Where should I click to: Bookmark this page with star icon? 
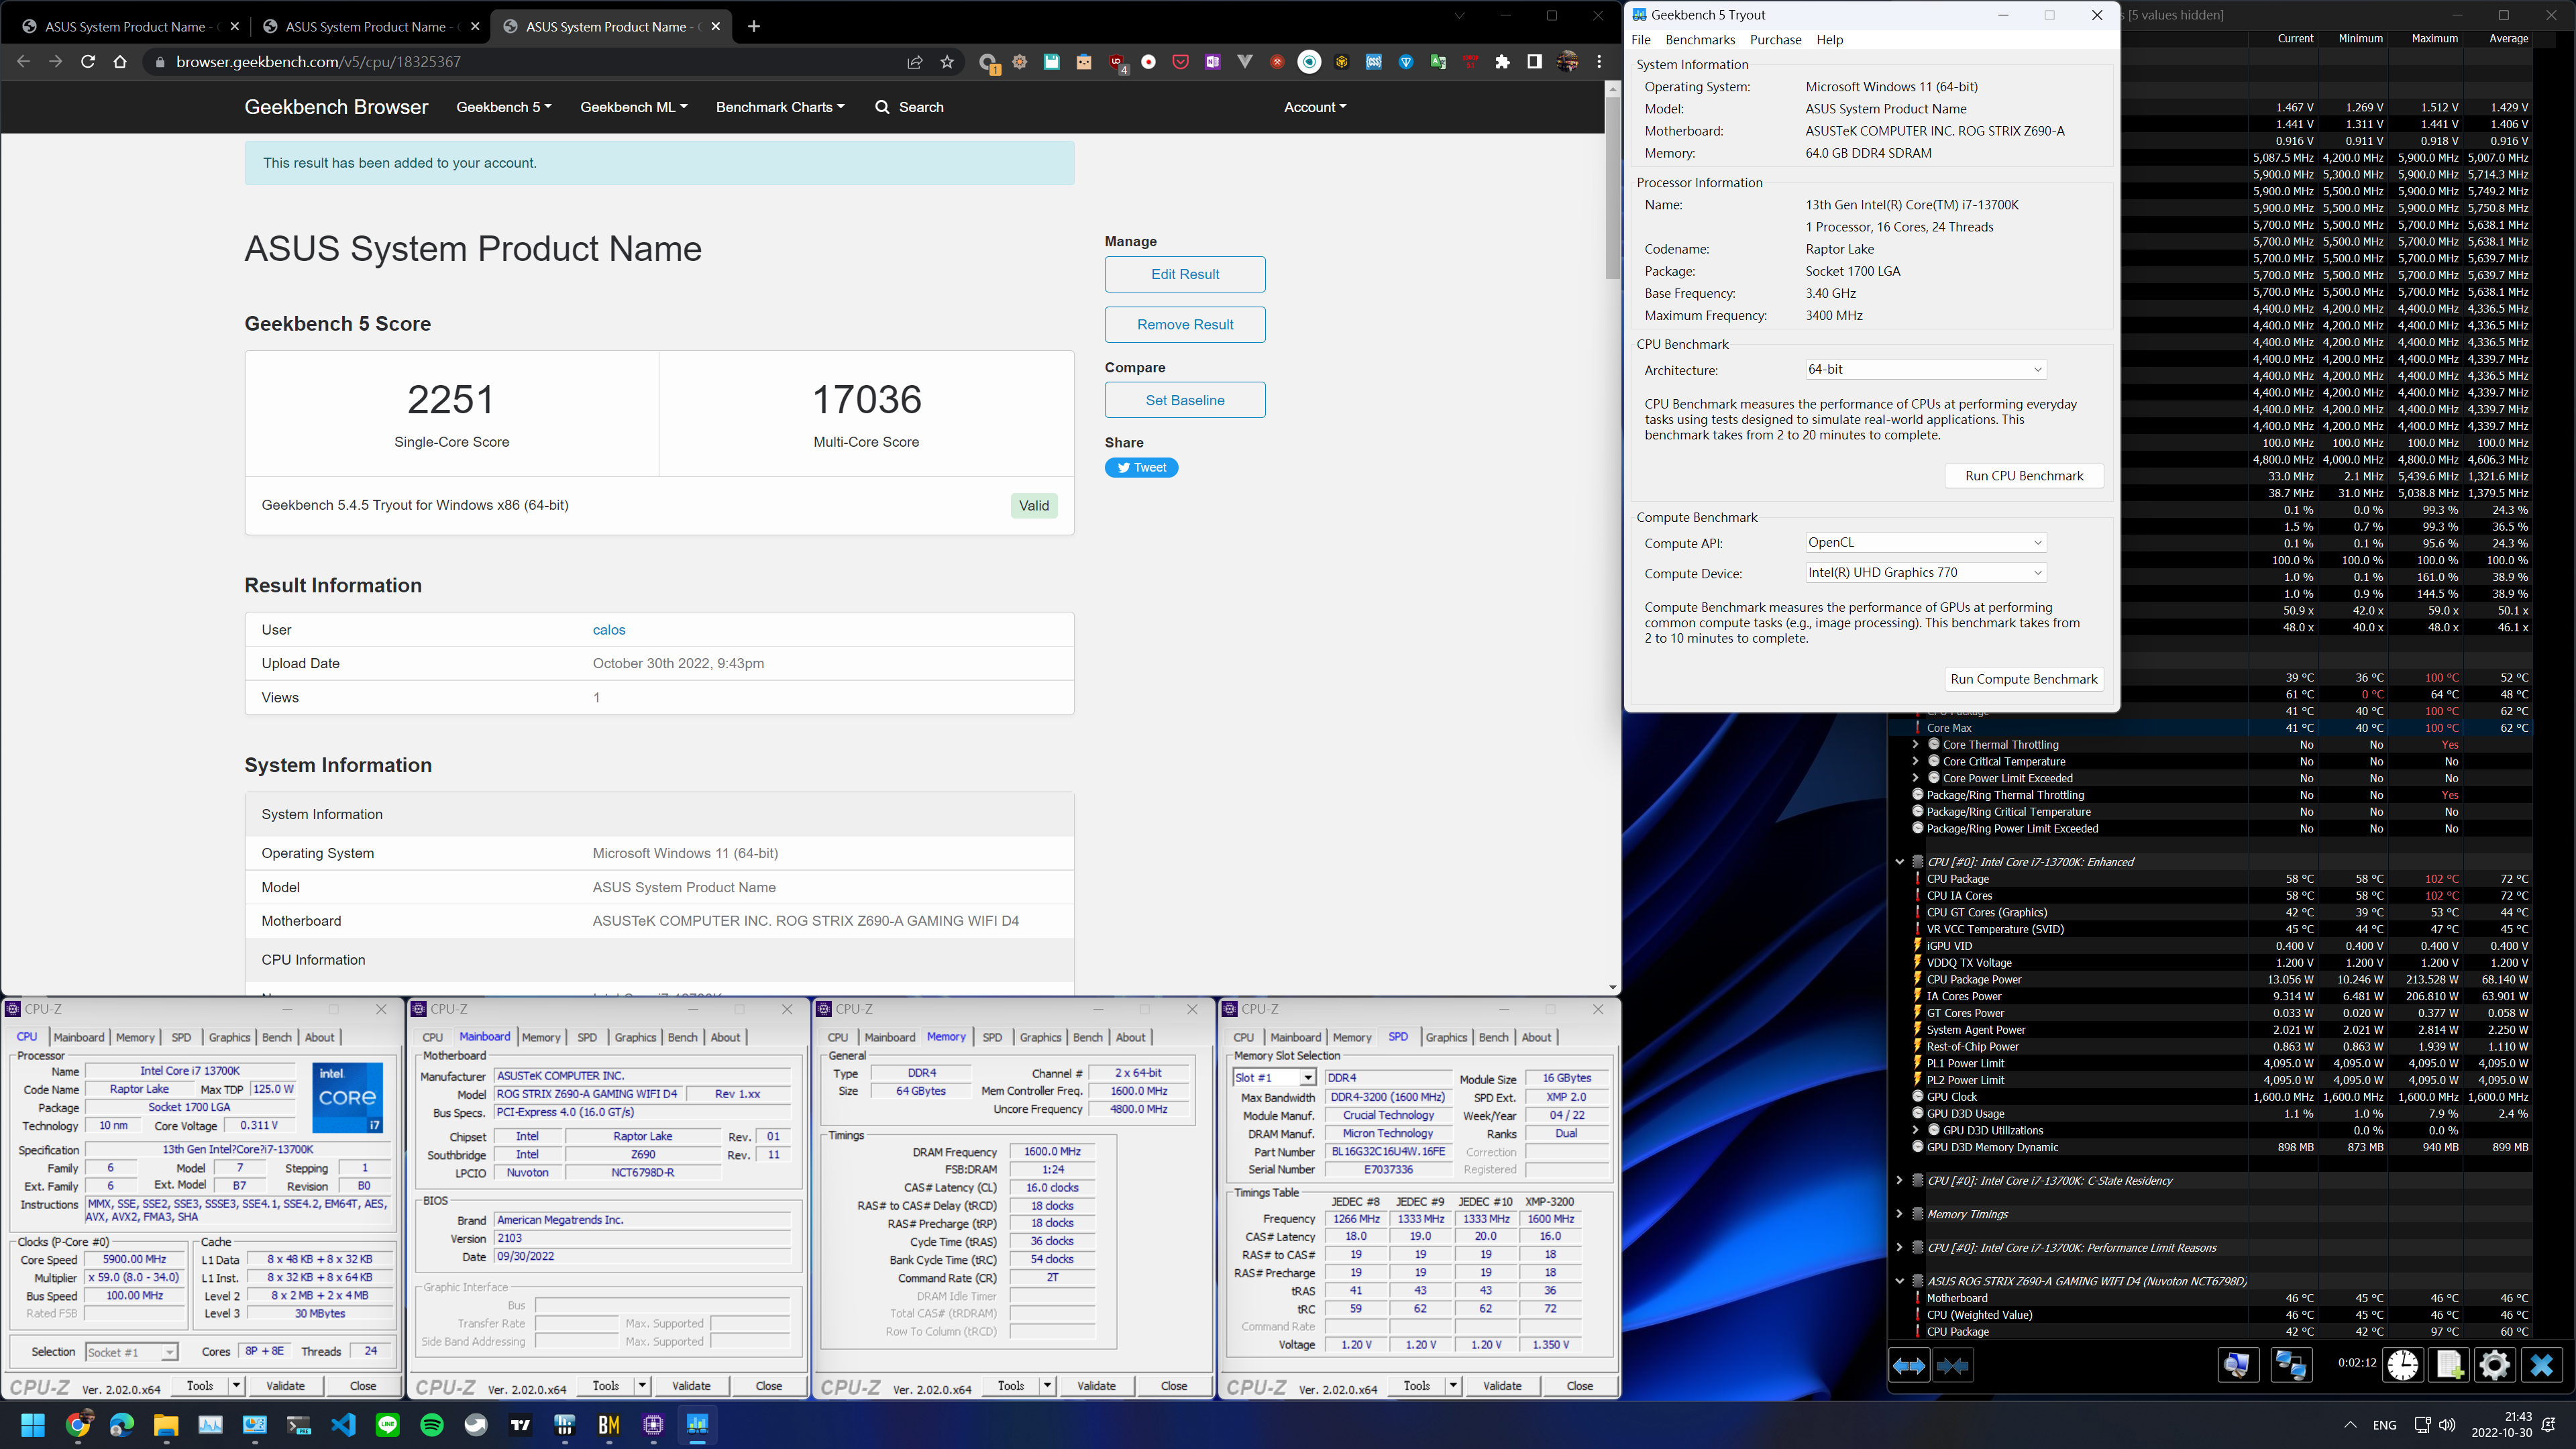(x=947, y=62)
